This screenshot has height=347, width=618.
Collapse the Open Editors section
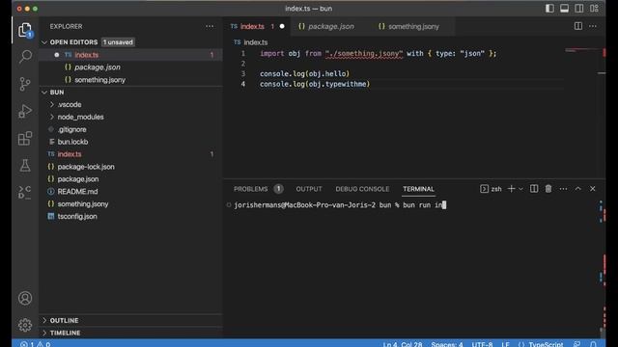coord(44,42)
